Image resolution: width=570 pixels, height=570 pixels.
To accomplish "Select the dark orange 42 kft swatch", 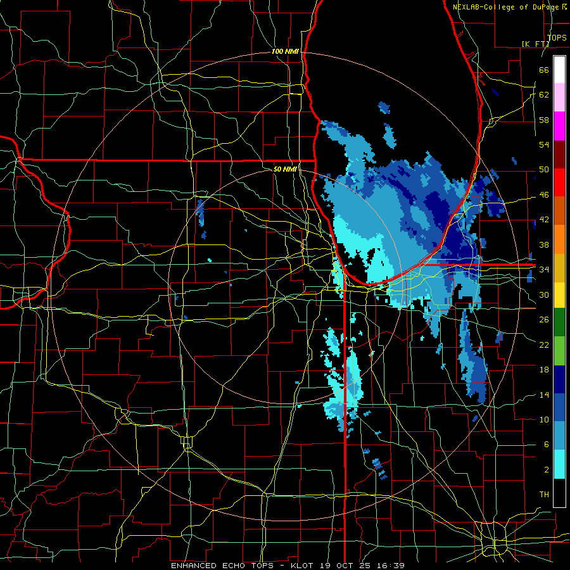I will coord(559,211).
